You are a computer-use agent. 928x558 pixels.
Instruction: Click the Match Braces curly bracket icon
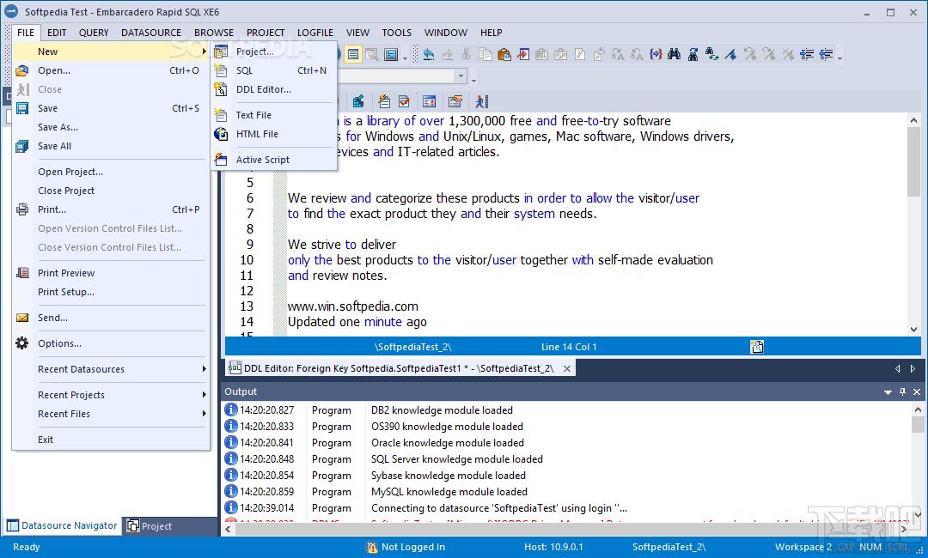click(655, 54)
